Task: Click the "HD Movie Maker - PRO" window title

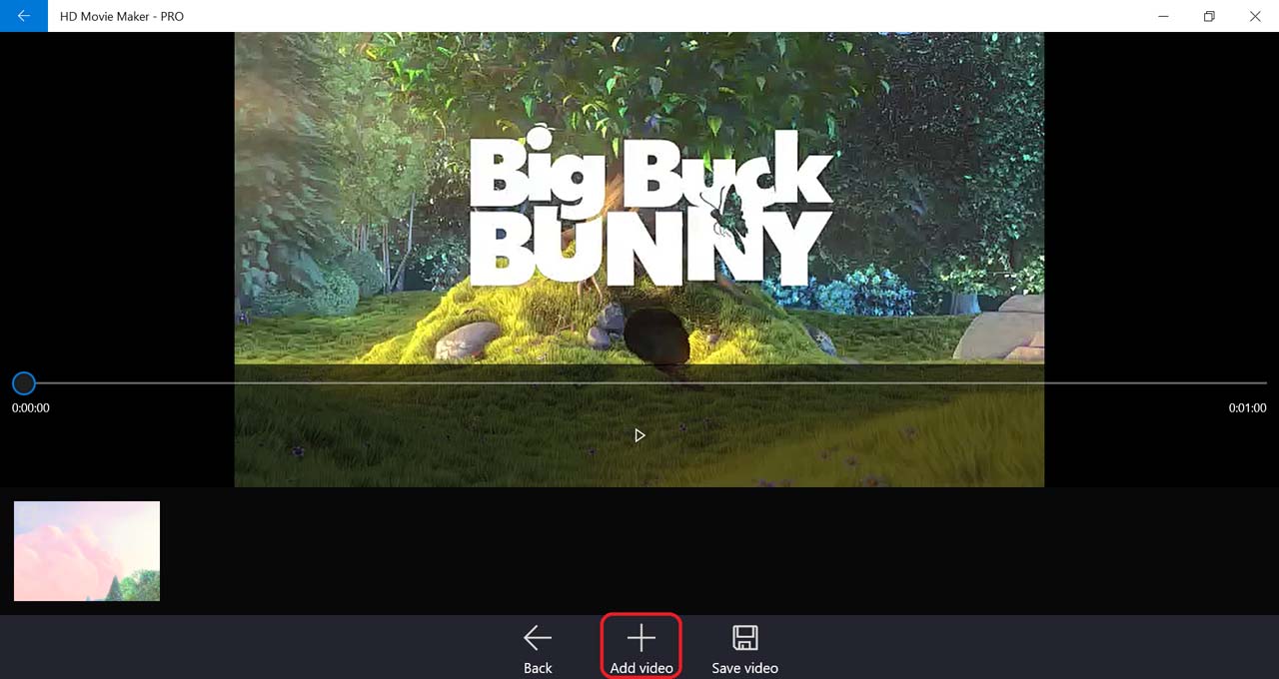Action: (122, 16)
